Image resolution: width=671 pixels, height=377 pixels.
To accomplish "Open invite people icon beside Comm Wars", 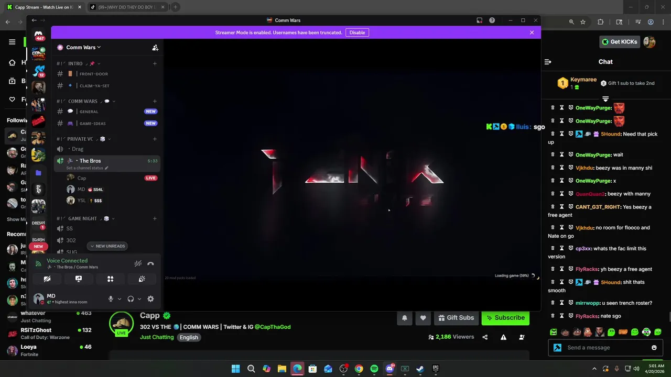I will coord(155,48).
